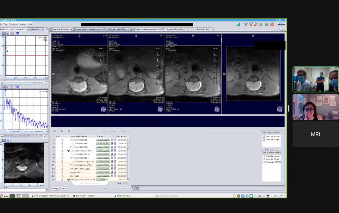Hit the red emergency stop icon

pyautogui.click(x=272, y=25)
